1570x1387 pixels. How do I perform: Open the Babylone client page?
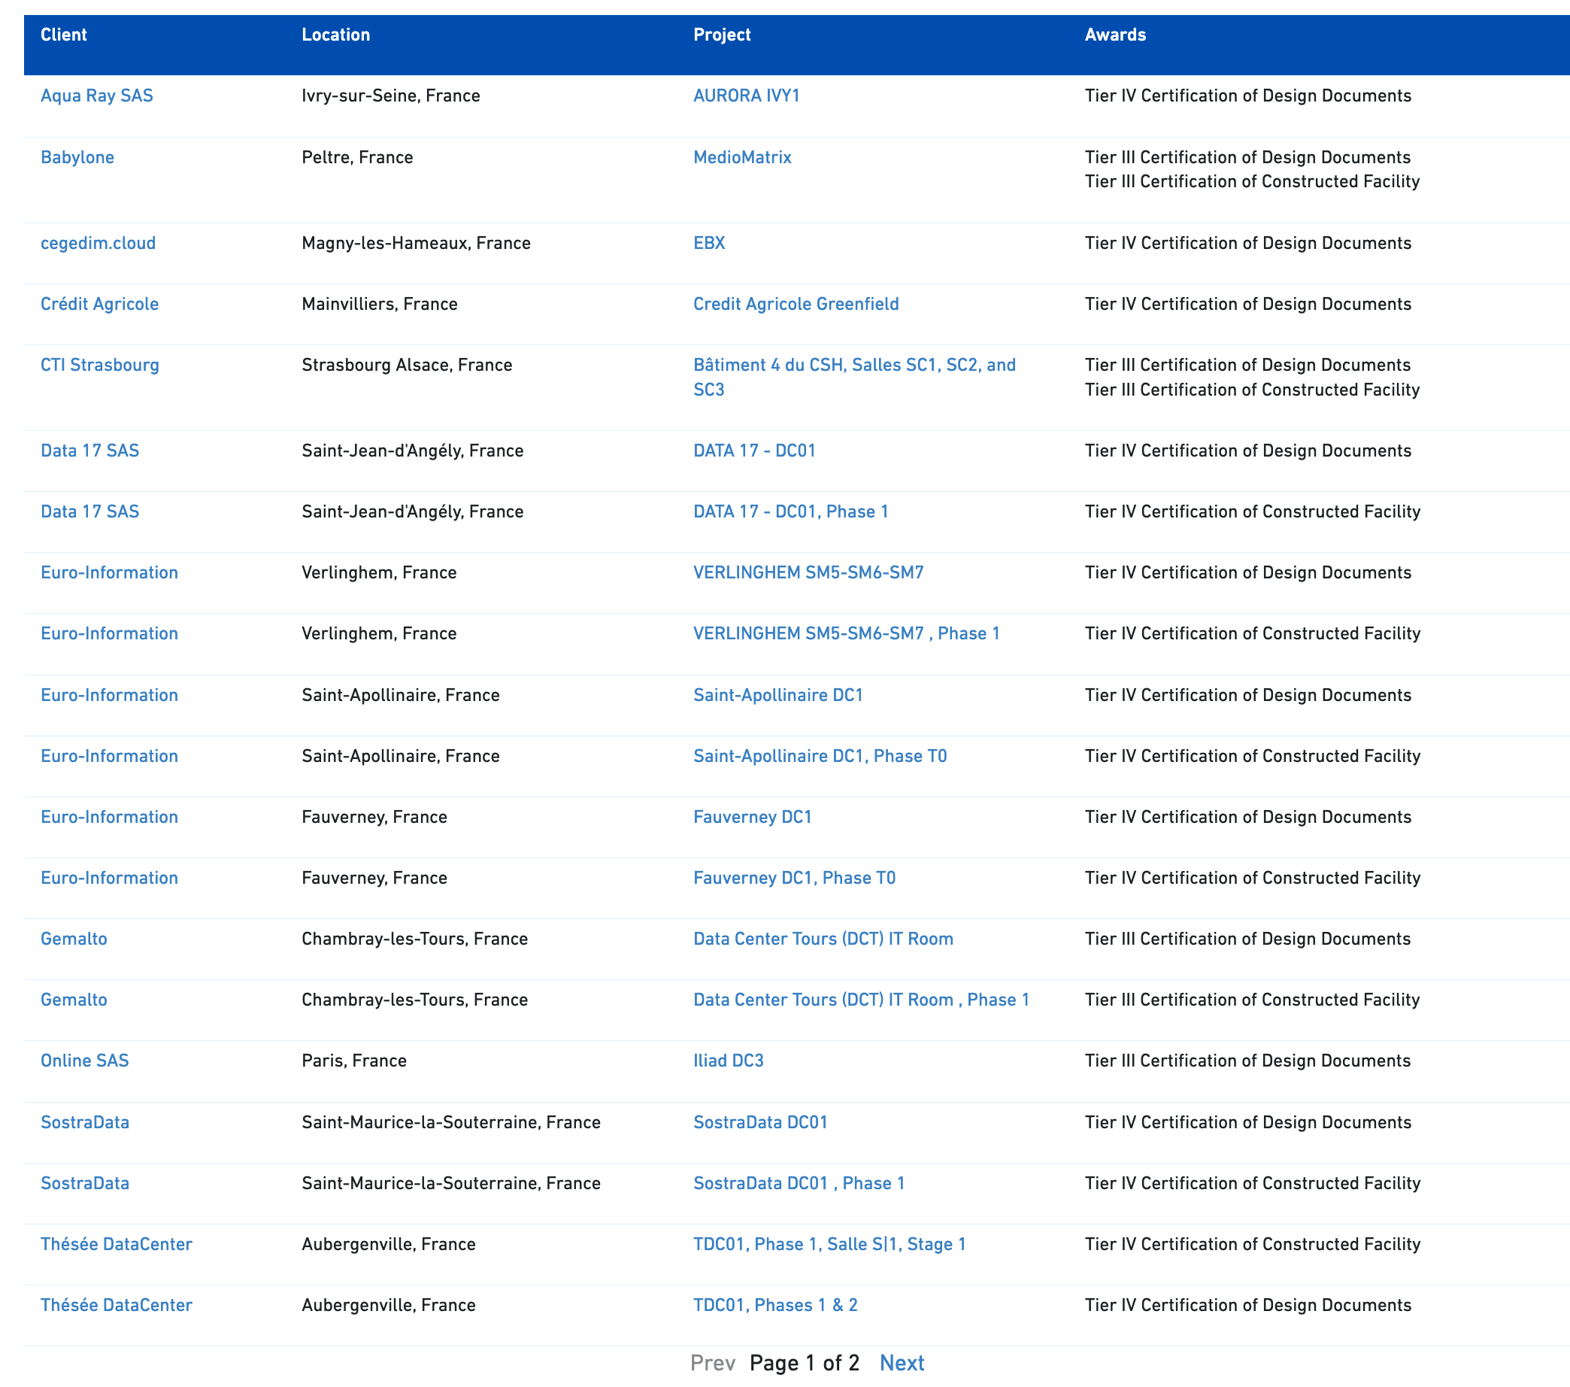pos(77,157)
